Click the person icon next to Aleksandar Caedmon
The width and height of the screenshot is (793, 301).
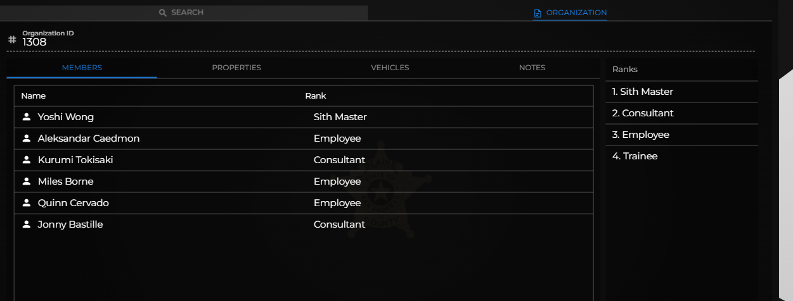click(27, 138)
